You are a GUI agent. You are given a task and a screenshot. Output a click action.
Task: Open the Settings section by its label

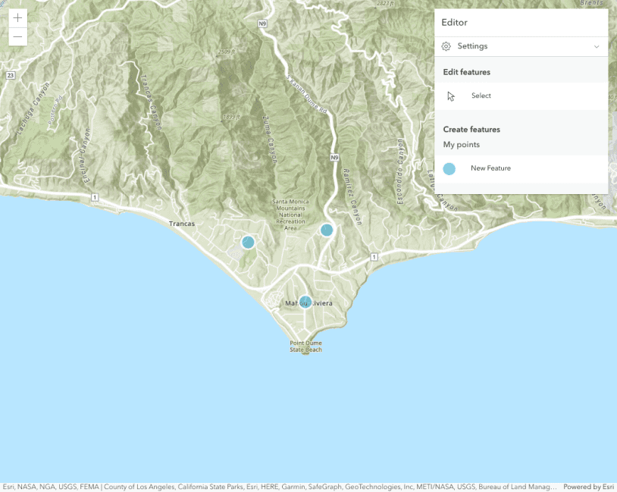[472, 46]
